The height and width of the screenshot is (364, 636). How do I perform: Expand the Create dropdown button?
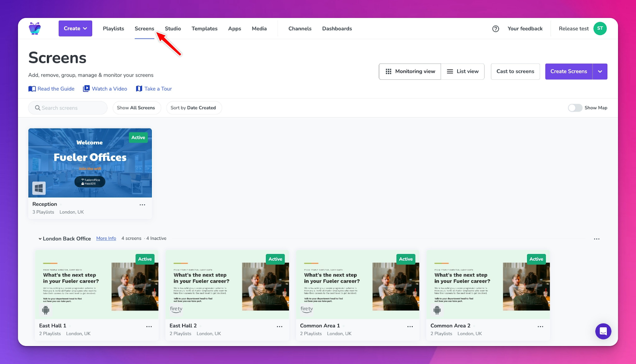click(x=76, y=29)
